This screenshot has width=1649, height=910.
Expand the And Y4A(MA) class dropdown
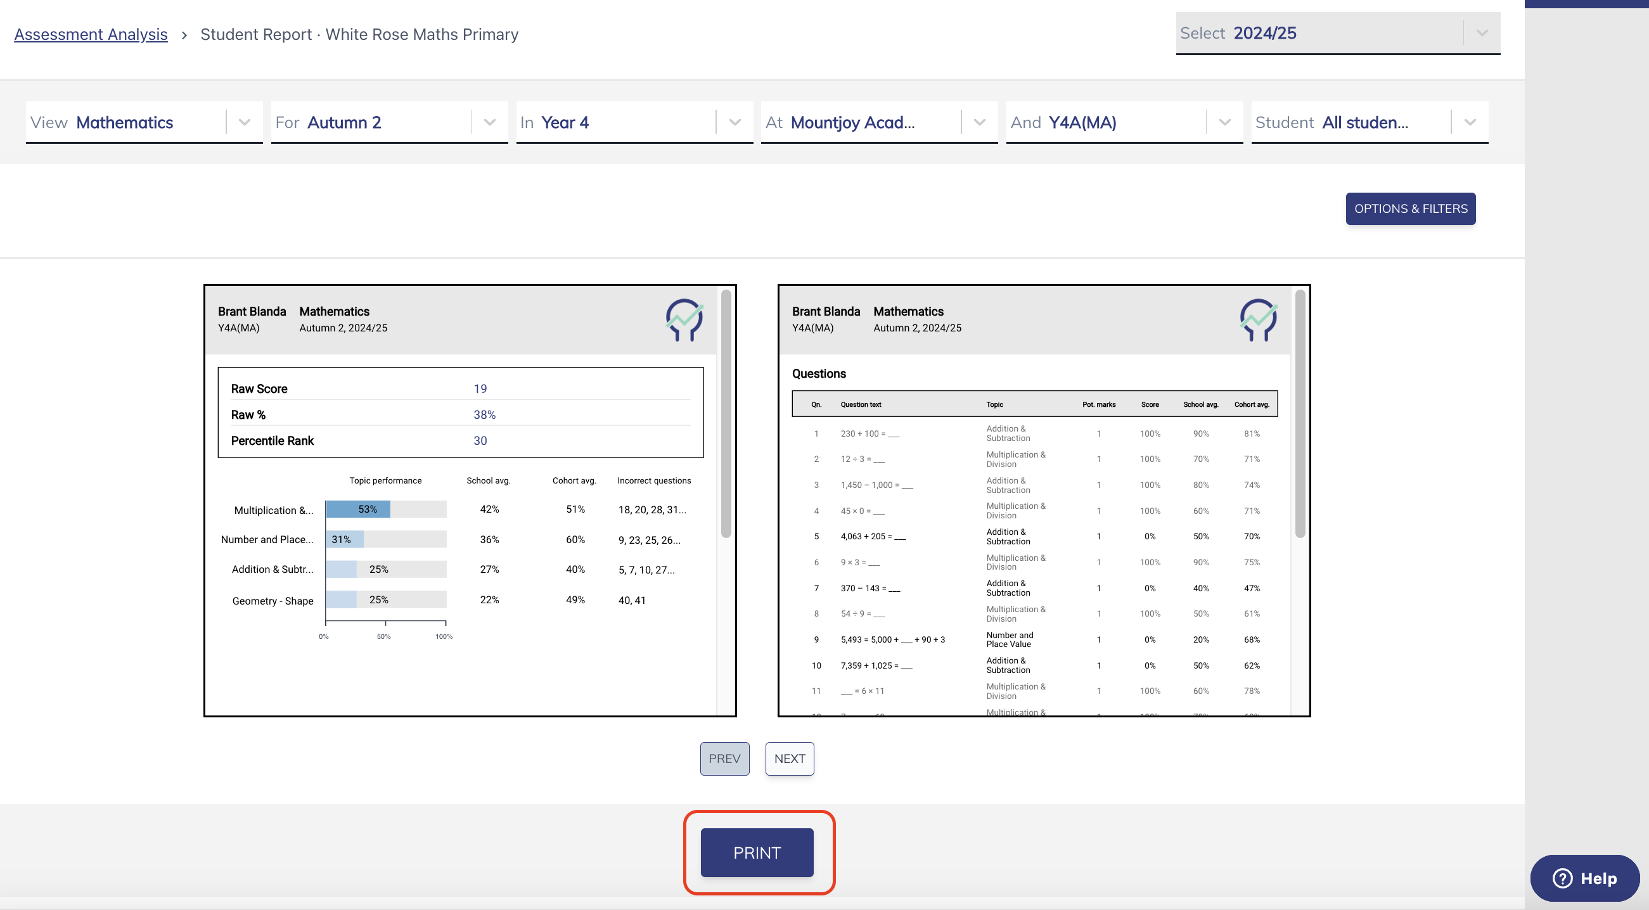[1125, 122]
